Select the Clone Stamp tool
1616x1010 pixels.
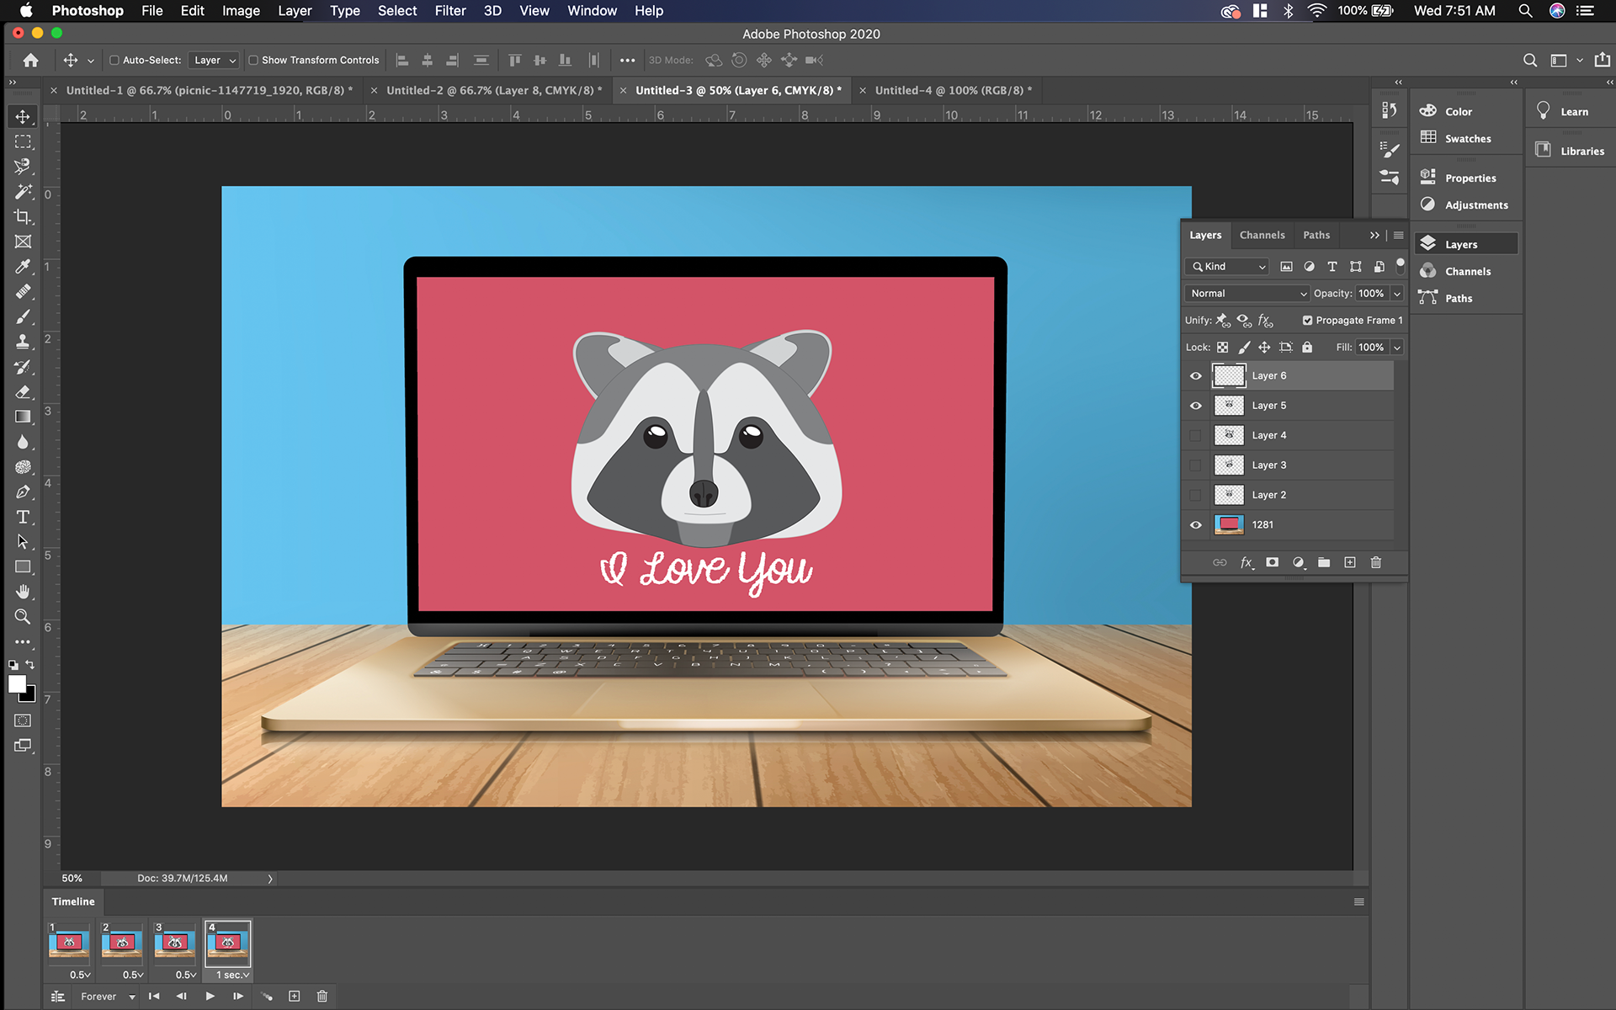[23, 342]
